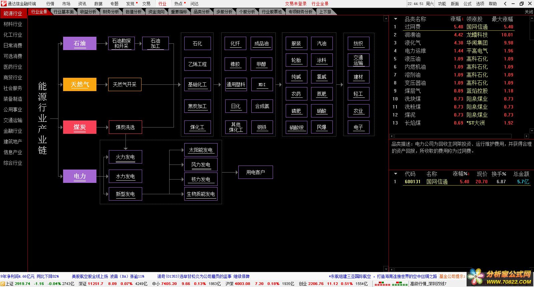Click the 交通运输 downstream box
This screenshot has width=534, height=287.
[358, 60]
